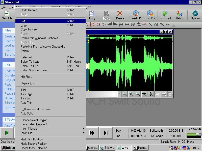This screenshot has width=202, height=151.
Task: Click the zoom in magnifier button
Action: (131, 94)
